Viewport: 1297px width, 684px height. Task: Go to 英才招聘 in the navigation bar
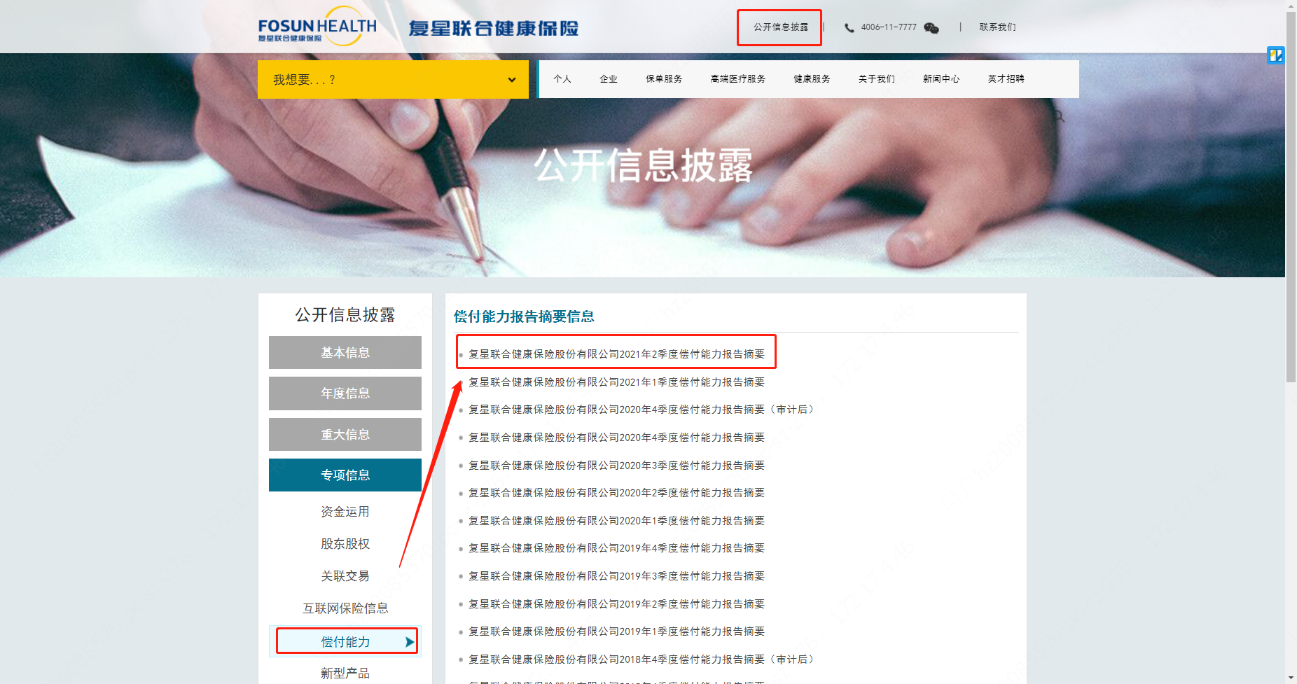1006,79
